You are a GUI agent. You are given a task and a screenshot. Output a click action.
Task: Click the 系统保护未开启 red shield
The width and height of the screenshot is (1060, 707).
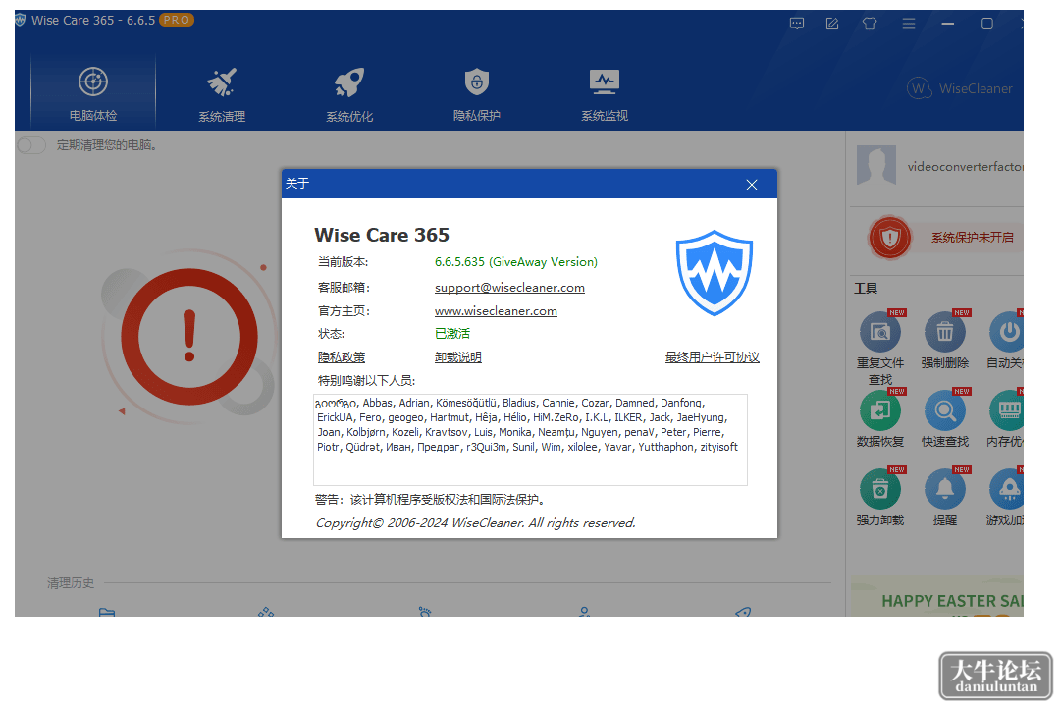(x=890, y=238)
